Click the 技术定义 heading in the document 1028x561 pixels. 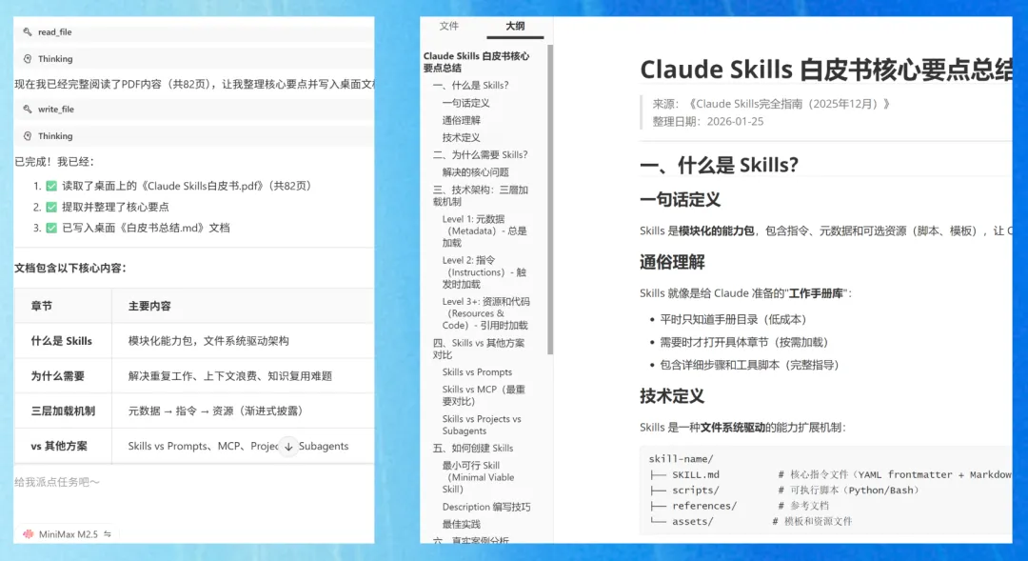coord(673,395)
